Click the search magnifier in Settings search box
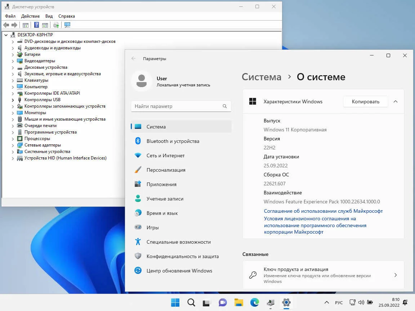 [x=224, y=106]
